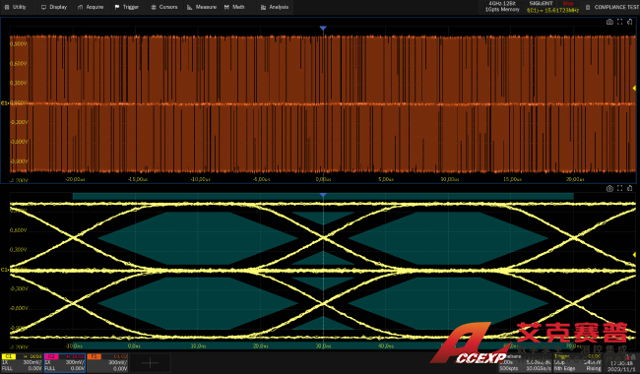
Task: Click the magenta C2 channel descriptor box
Action: (x=64, y=362)
